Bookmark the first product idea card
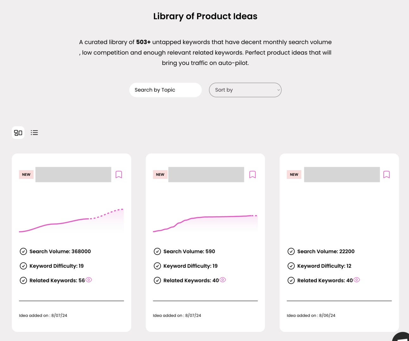This screenshot has width=409, height=341. (119, 174)
